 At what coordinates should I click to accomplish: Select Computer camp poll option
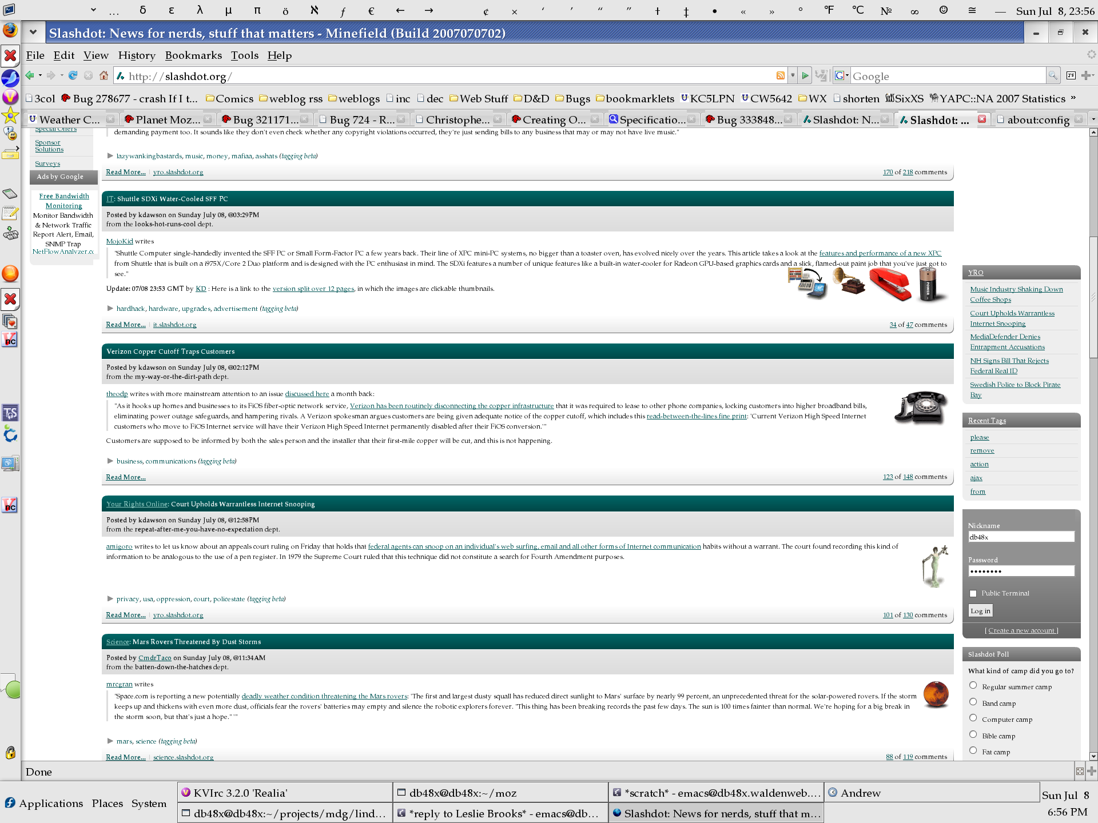coord(973,718)
